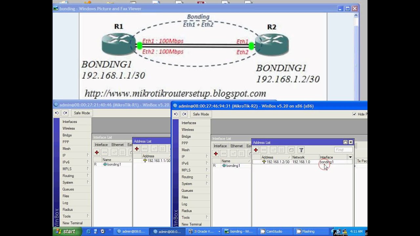Image resolution: width=420 pixels, height=236 pixels.
Task: Expand the System submenu in MikroTik-R1
Action: tap(88, 182)
